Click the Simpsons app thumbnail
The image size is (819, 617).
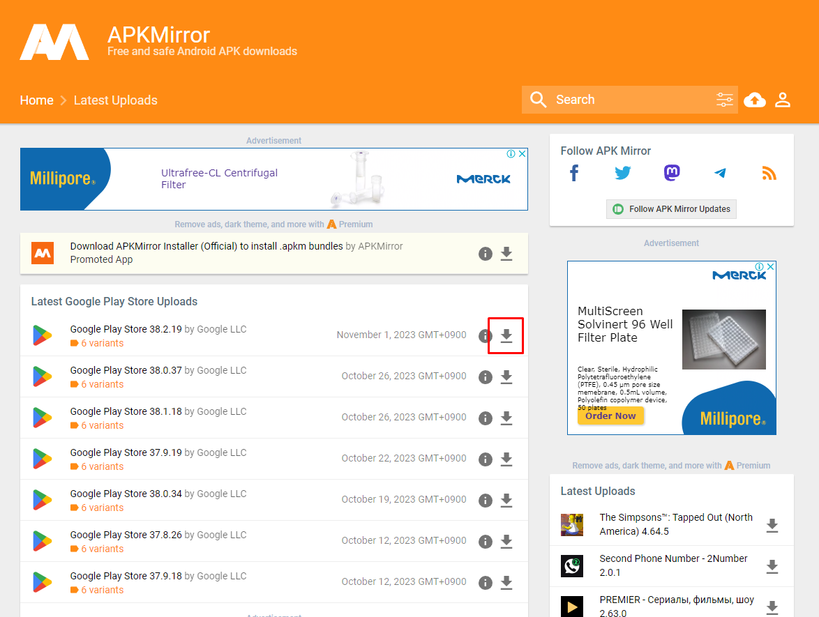pos(572,525)
